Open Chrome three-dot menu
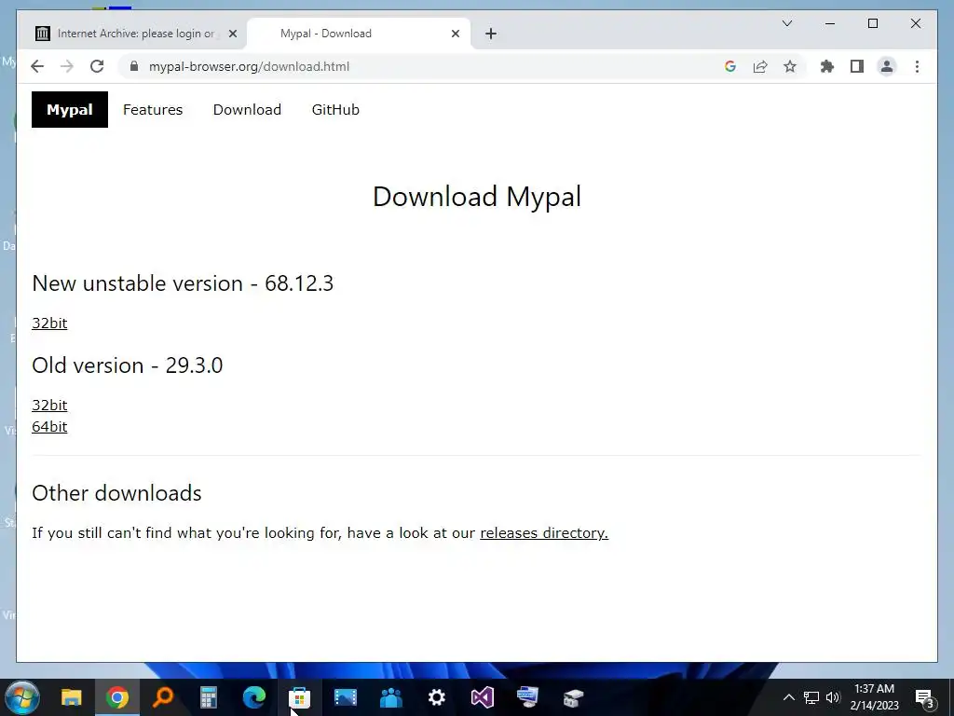 [917, 66]
